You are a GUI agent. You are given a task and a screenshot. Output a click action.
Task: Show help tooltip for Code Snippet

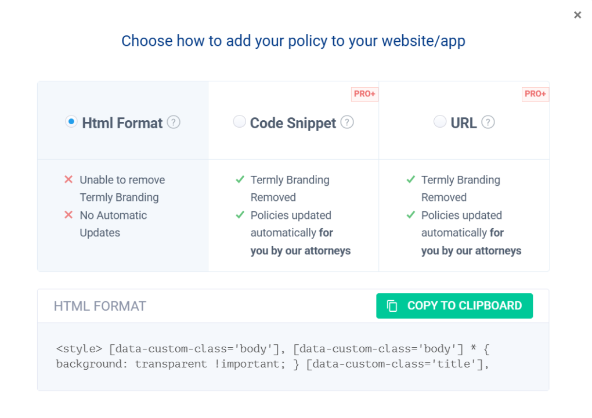347,122
